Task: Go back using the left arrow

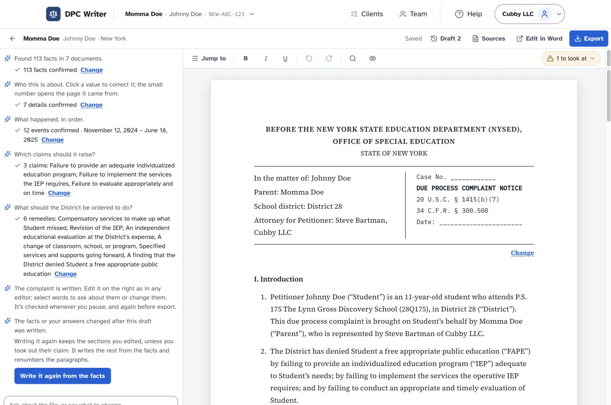Action: 13,39
